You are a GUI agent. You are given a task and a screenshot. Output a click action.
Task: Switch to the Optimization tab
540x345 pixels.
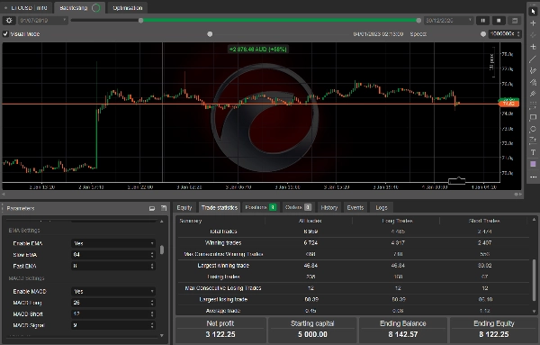point(128,7)
